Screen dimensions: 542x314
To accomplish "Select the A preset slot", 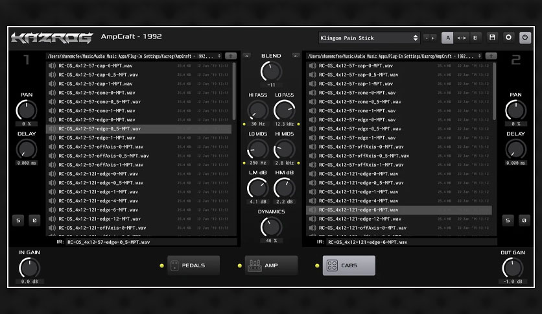I will [447, 38].
